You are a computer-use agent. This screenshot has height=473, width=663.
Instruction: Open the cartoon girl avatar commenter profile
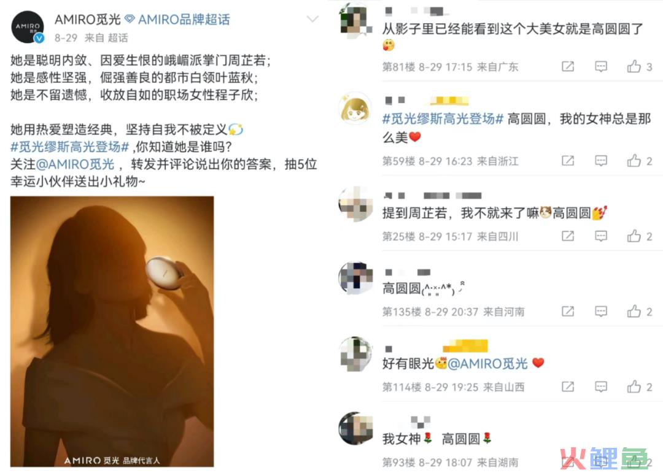click(355, 109)
